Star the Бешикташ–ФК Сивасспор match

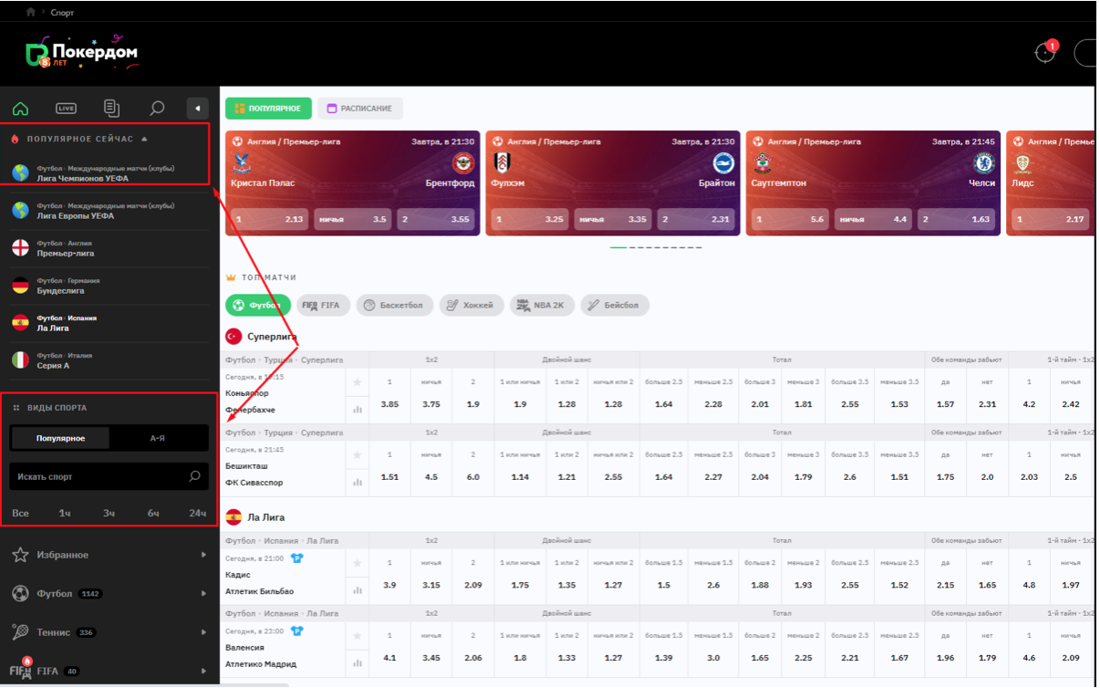click(x=358, y=454)
